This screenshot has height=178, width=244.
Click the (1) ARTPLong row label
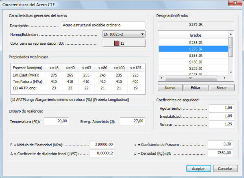(x=25, y=88)
